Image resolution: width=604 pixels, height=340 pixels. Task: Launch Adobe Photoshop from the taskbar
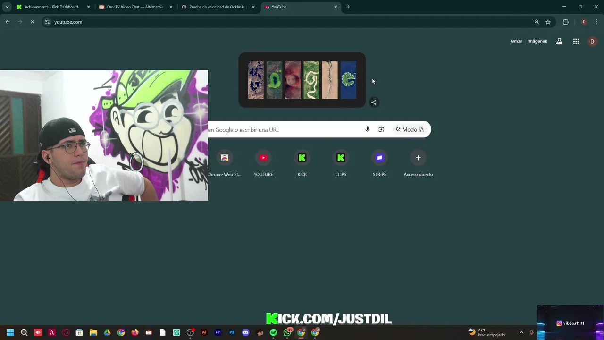[x=232, y=332]
